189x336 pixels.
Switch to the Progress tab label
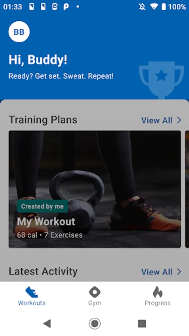(158, 303)
